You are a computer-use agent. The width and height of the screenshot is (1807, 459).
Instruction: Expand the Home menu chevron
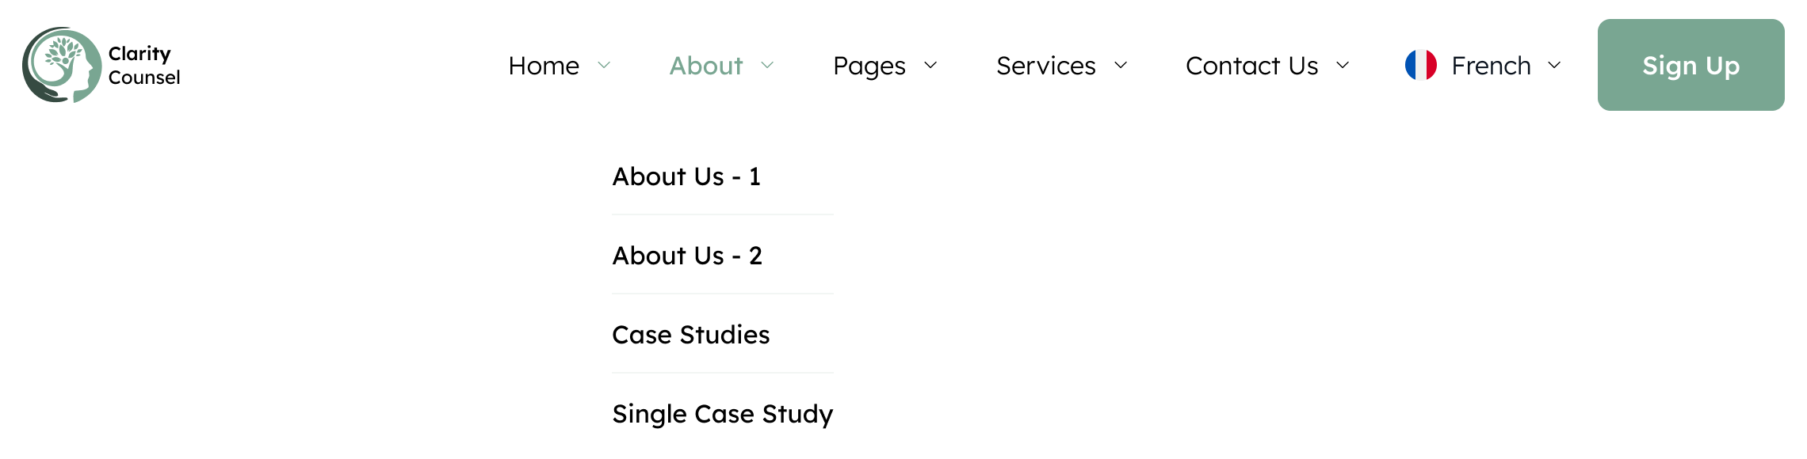click(x=604, y=65)
